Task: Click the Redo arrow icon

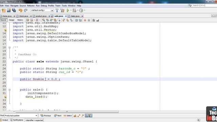Action: tap(26, 11)
